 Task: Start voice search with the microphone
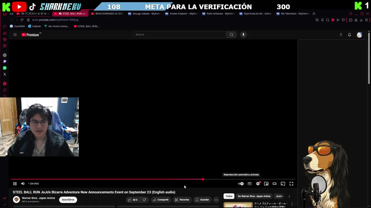point(243,35)
